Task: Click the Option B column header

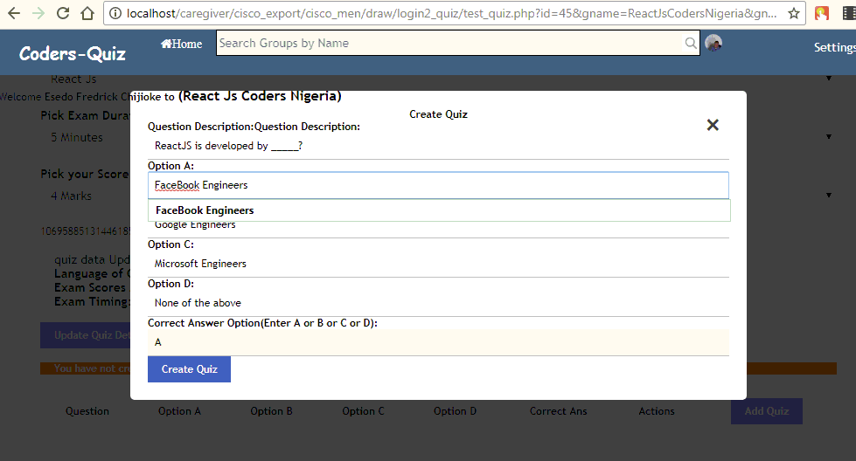Action: 271,411
